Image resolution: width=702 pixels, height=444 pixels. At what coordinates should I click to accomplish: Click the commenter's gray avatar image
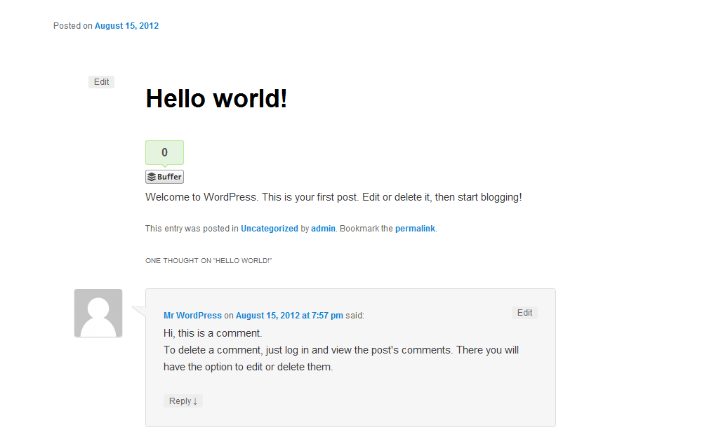[98, 313]
